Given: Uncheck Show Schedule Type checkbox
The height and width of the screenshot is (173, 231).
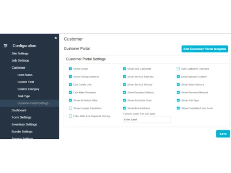Looking at the screenshot, I should [x=124, y=100].
